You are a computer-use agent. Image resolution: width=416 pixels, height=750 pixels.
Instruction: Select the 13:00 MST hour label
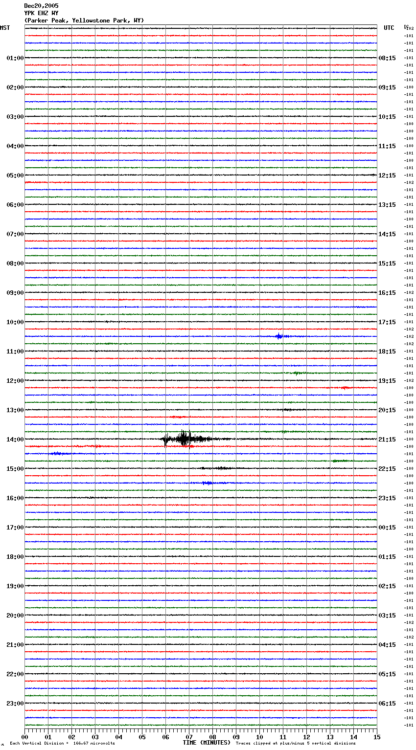[15, 410]
